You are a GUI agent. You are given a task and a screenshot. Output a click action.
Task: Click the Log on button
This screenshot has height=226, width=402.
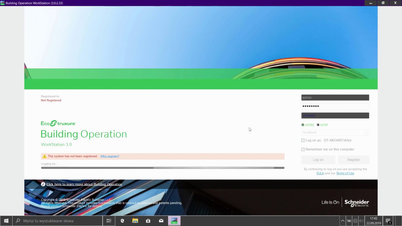coord(318,160)
